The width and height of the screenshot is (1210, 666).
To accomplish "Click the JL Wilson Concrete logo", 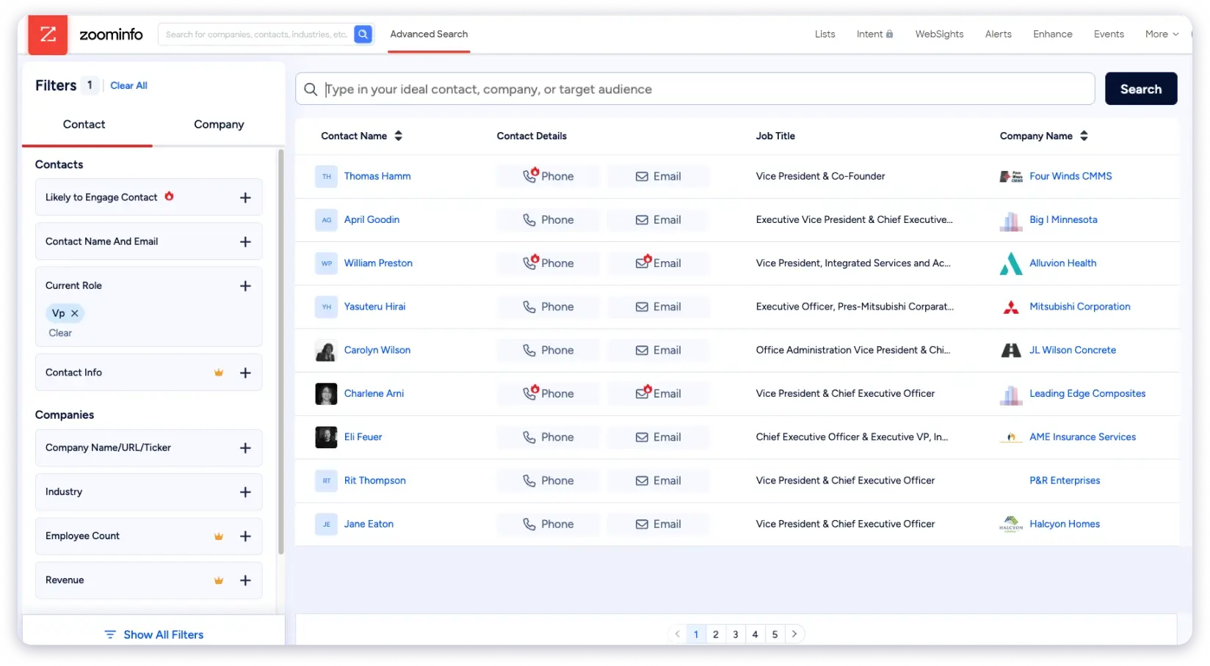I will (x=1011, y=351).
